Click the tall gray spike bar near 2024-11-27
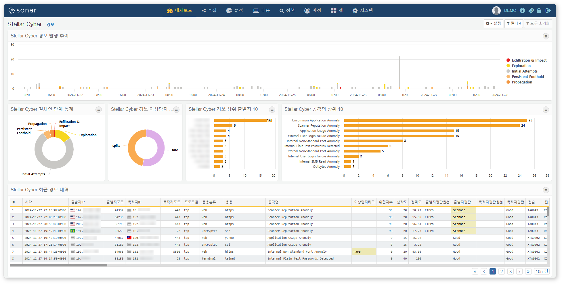 (x=399, y=72)
